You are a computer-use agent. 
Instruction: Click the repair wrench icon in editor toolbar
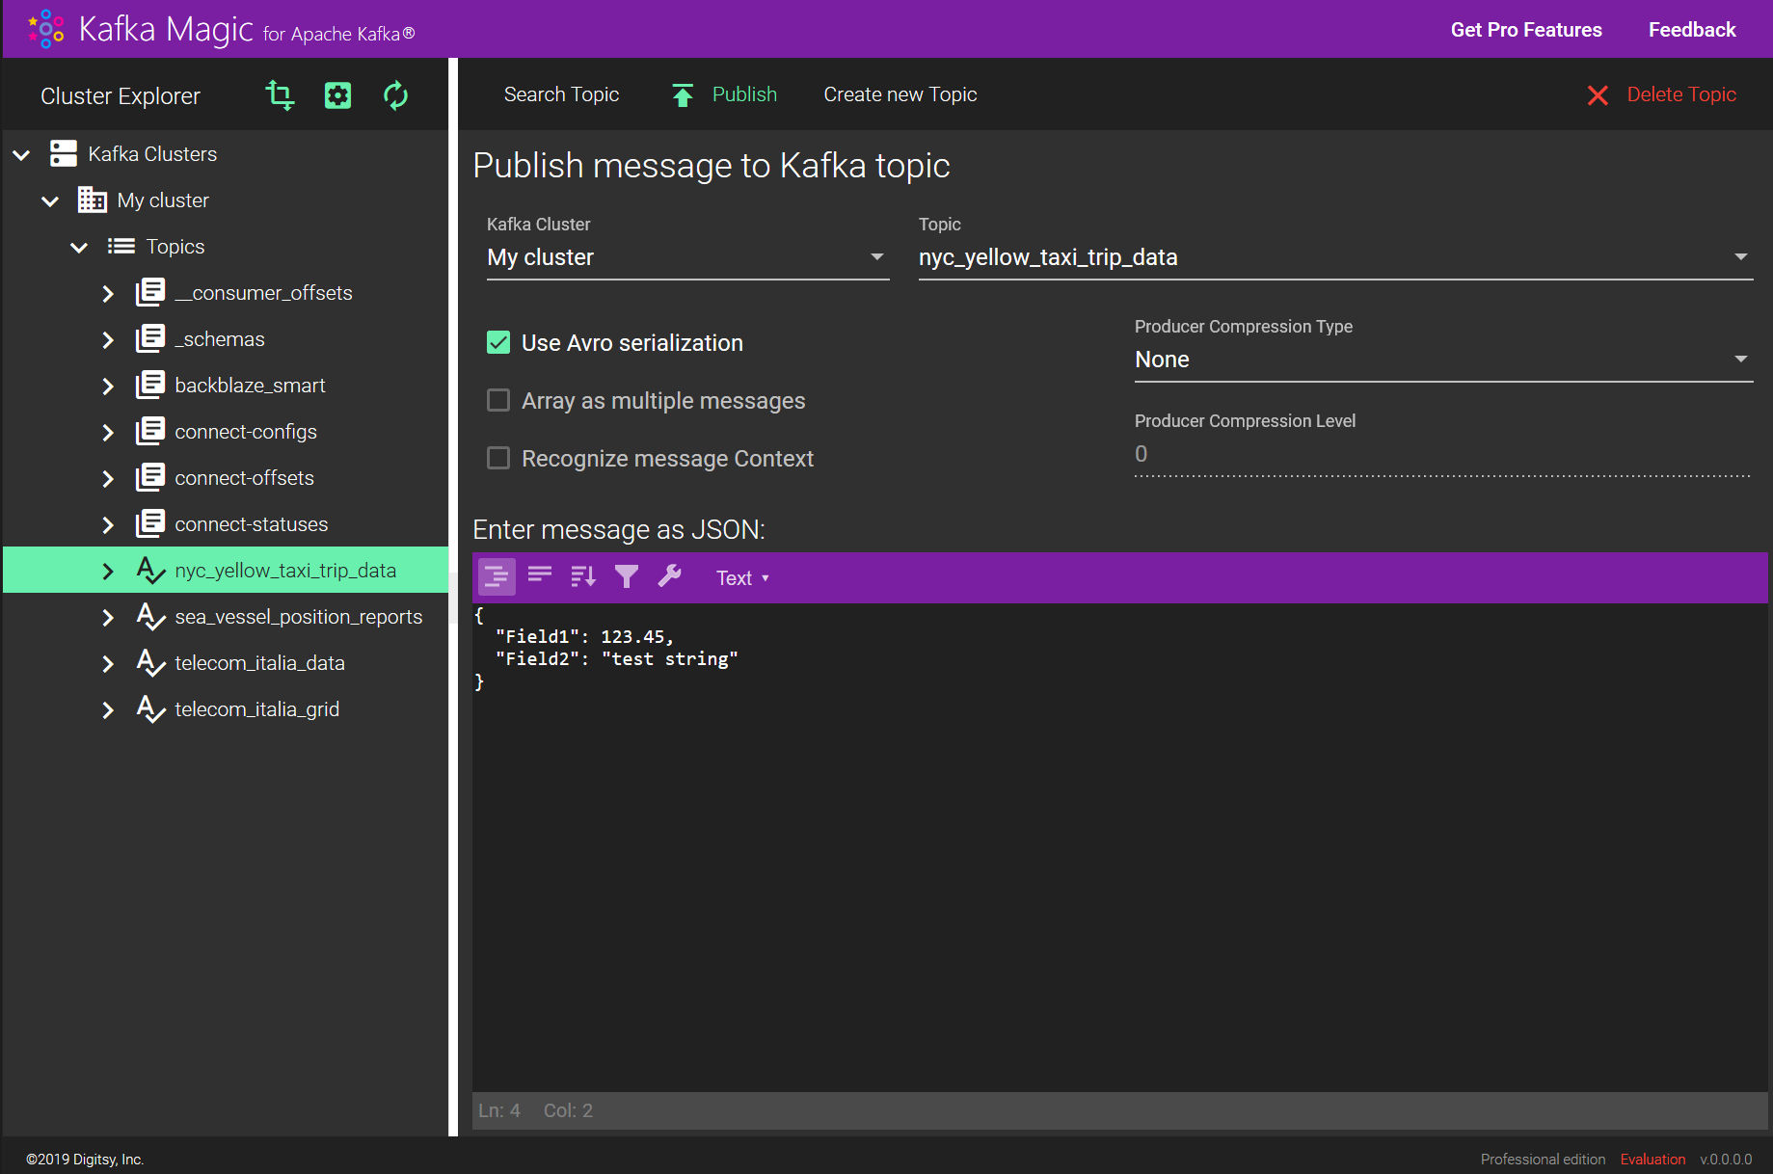pos(670,576)
